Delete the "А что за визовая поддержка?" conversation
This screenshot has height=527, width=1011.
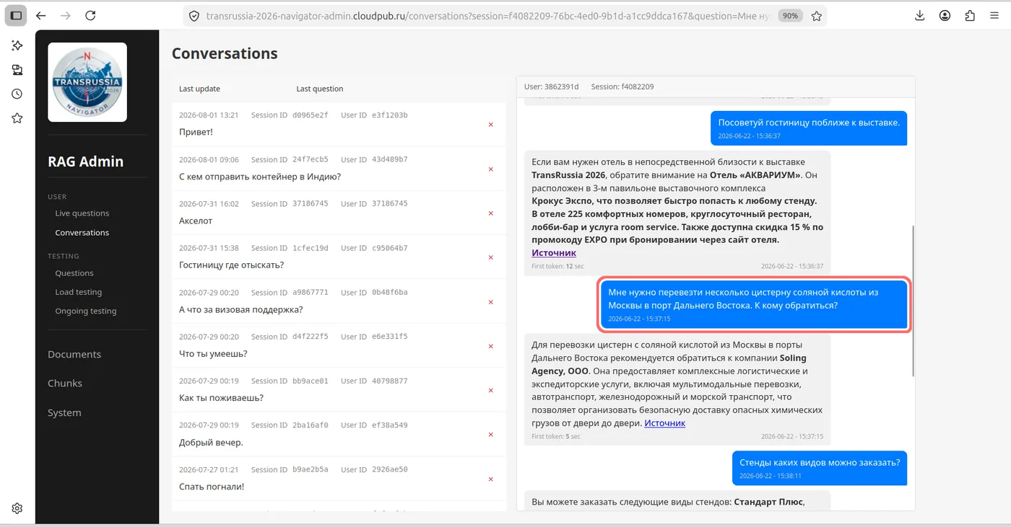pos(491,302)
